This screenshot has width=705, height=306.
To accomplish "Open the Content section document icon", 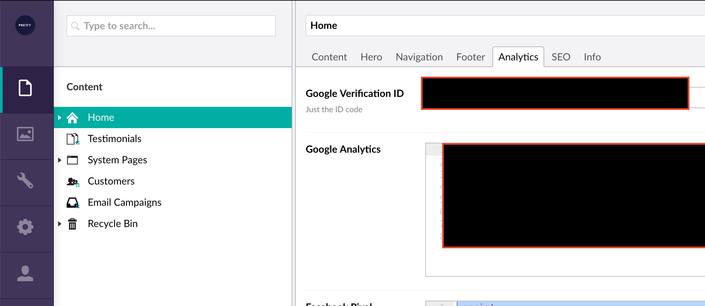I will [x=25, y=88].
